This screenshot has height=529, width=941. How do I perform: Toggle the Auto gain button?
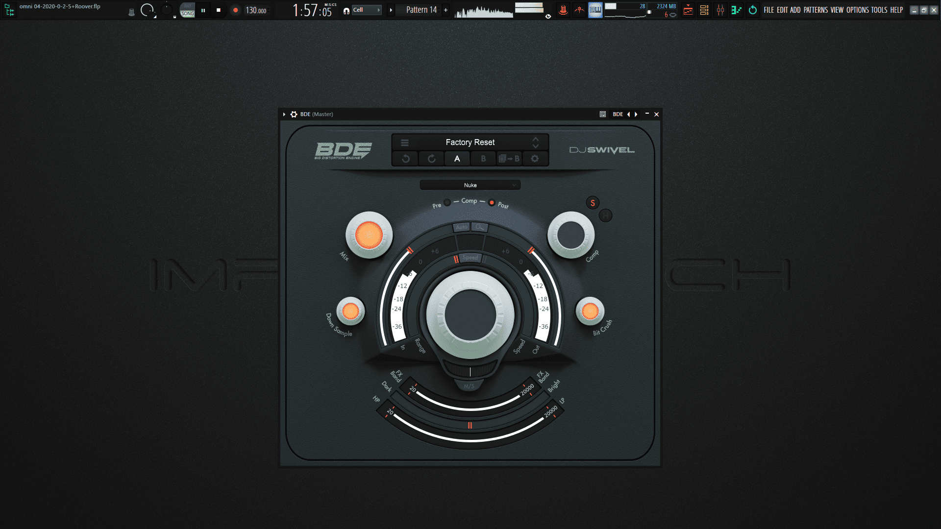point(462,227)
